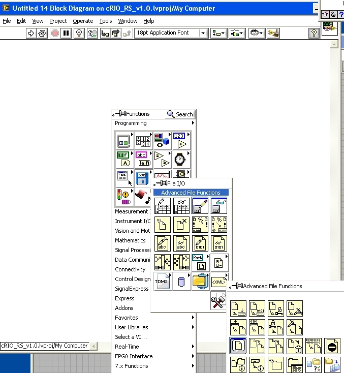Expand Real-Time category
The height and width of the screenshot is (373, 344).
[x=154, y=347]
